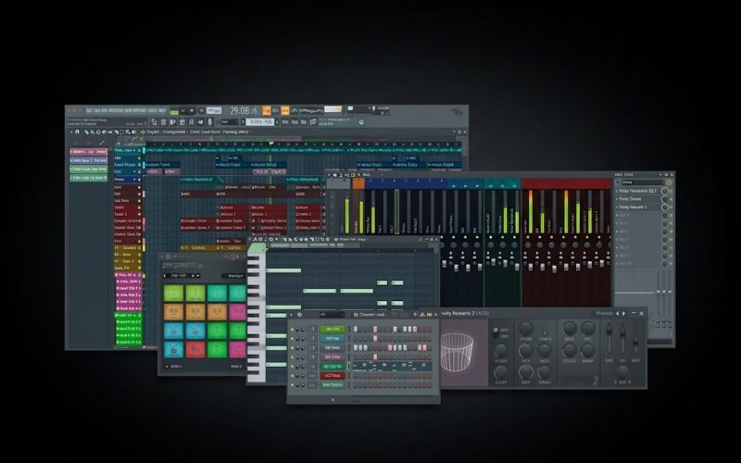Expand the Fruity Reeverb 2 slot arrow in Mixer
This screenshot has height=463, width=741.
click(x=617, y=206)
